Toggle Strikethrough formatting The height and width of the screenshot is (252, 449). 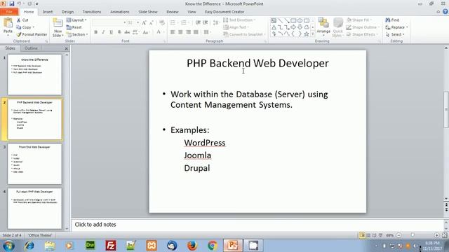pyautogui.click(x=127, y=32)
